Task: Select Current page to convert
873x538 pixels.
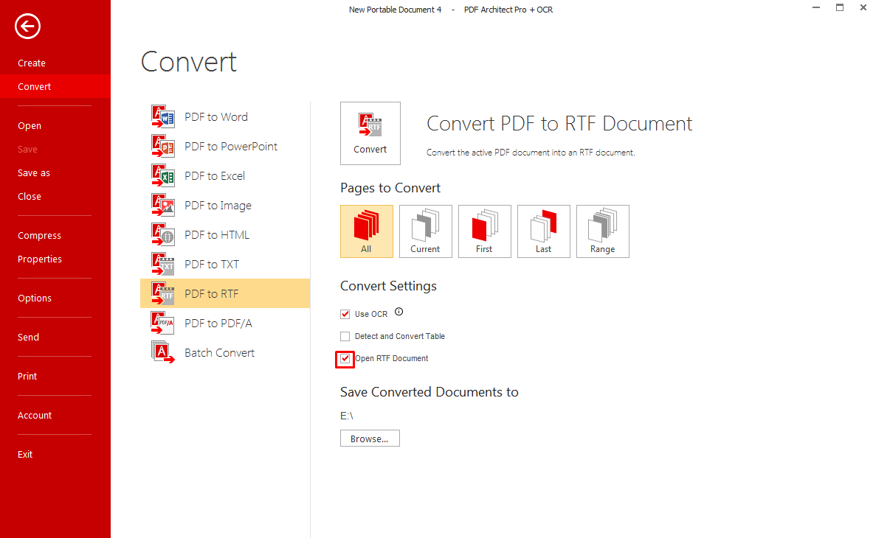Action: tap(425, 231)
